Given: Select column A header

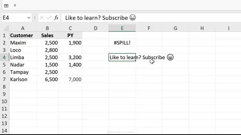Looking at the screenshot, I should click(23, 28).
